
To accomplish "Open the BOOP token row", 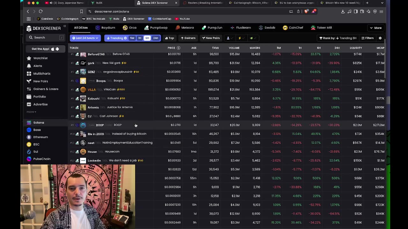I will tap(227, 125).
